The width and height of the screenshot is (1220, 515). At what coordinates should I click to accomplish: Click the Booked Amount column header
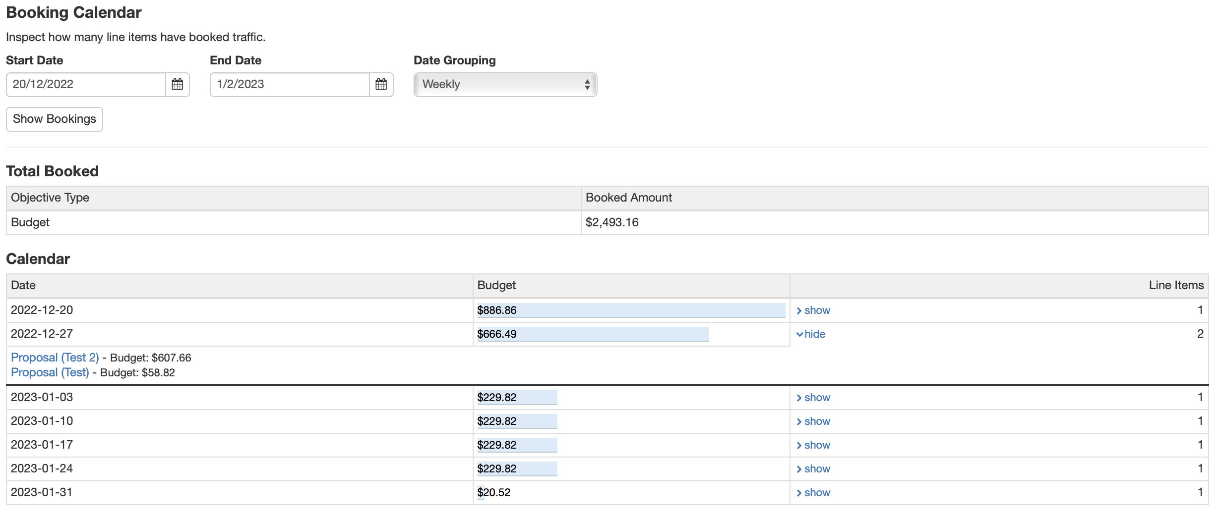pos(628,198)
